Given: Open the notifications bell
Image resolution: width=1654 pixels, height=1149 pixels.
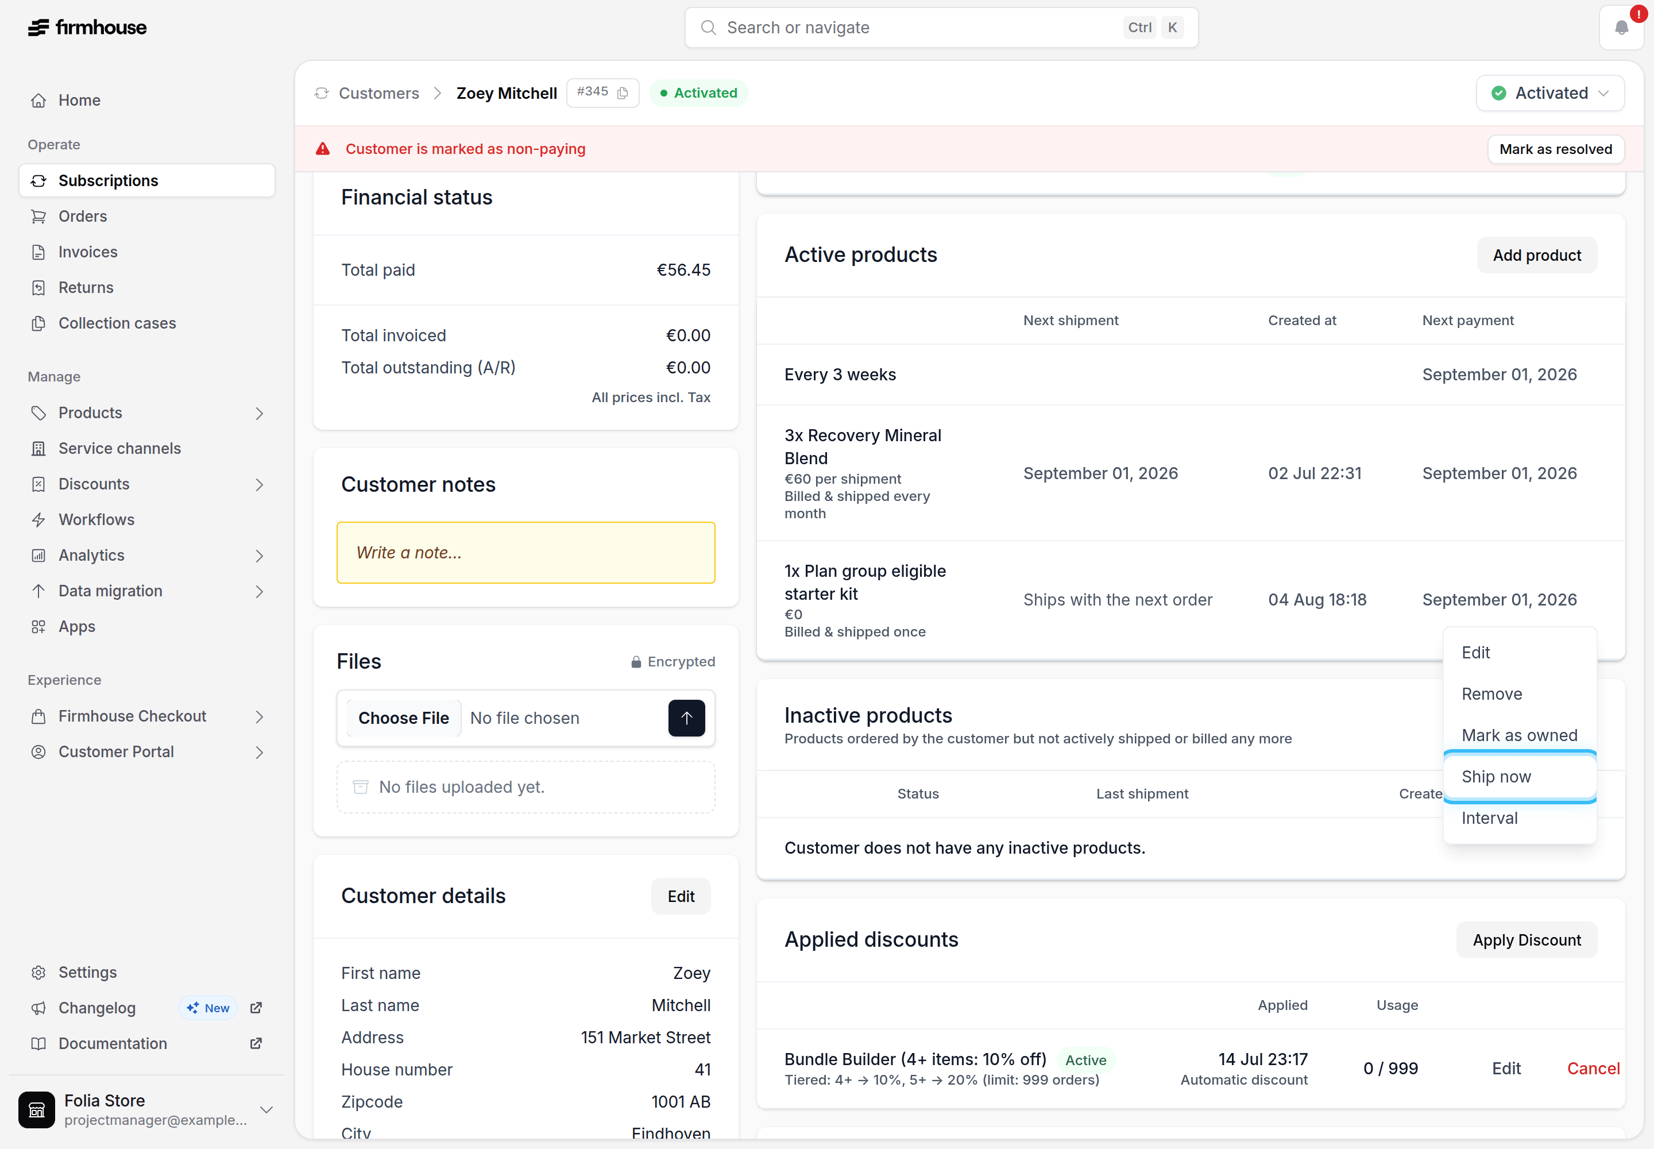Looking at the screenshot, I should [x=1621, y=28].
